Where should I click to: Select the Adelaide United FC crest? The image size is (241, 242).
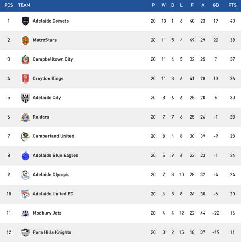click(25, 194)
